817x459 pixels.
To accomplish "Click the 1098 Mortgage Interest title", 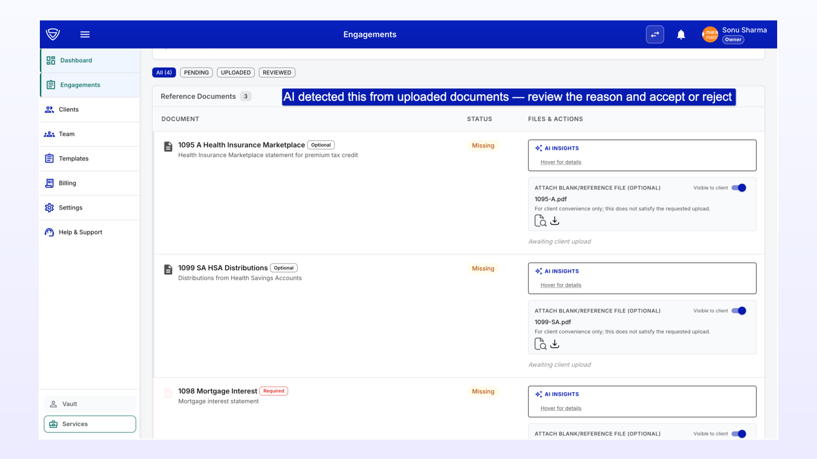I will pyautogui.click(x=218, y=391).
